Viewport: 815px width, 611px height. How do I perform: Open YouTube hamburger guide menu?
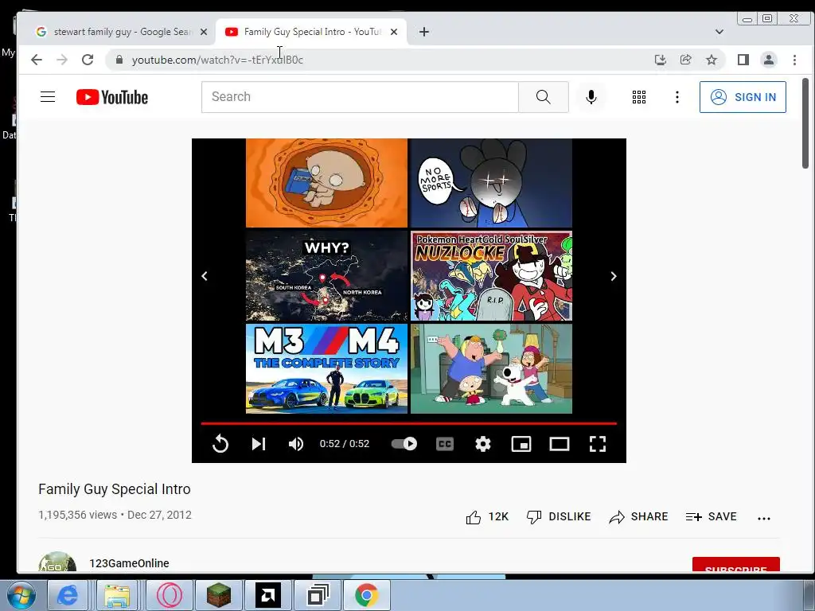pos(48,96)
